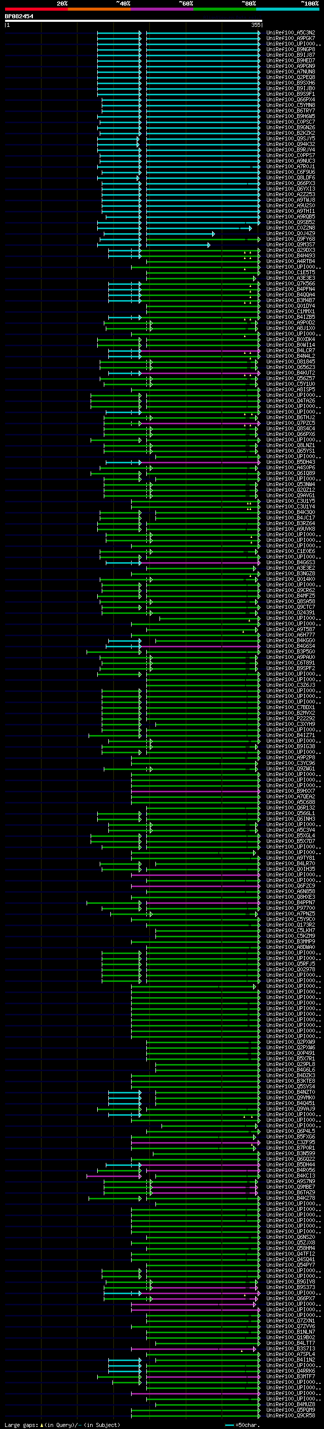Select the UniRef100_B4PFN4 label

(291, 289)
